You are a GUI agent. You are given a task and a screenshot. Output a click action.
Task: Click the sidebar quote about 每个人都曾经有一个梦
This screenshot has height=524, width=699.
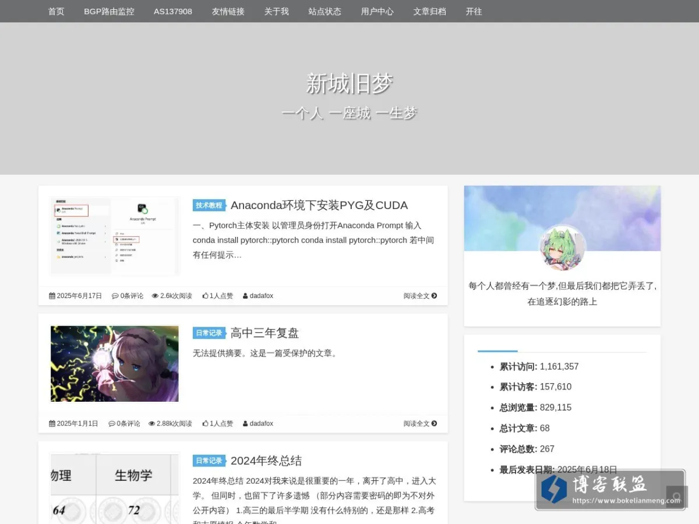[x=562, y=293]
